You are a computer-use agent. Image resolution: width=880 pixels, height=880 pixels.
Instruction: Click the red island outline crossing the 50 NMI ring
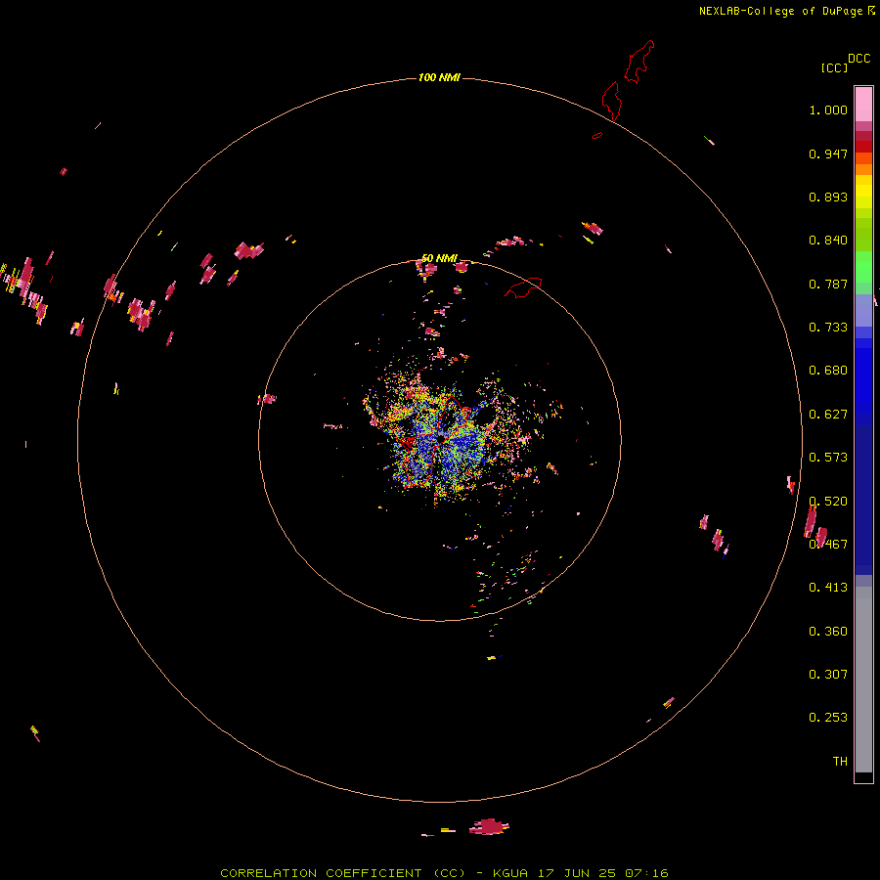tap(523, 287)
